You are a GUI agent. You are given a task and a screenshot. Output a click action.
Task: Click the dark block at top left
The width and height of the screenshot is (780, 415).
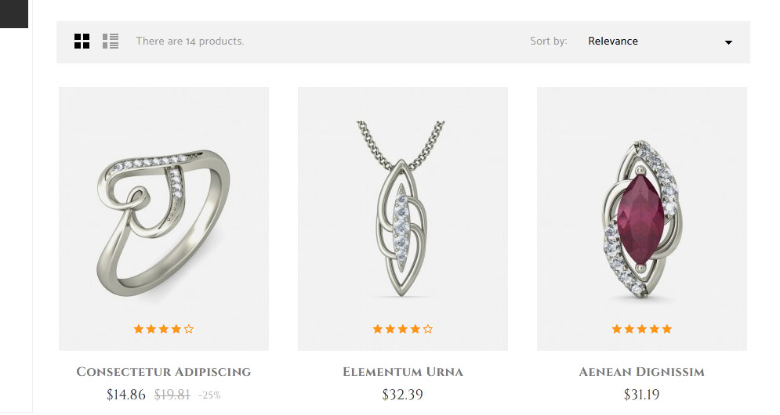coord(14,14)
